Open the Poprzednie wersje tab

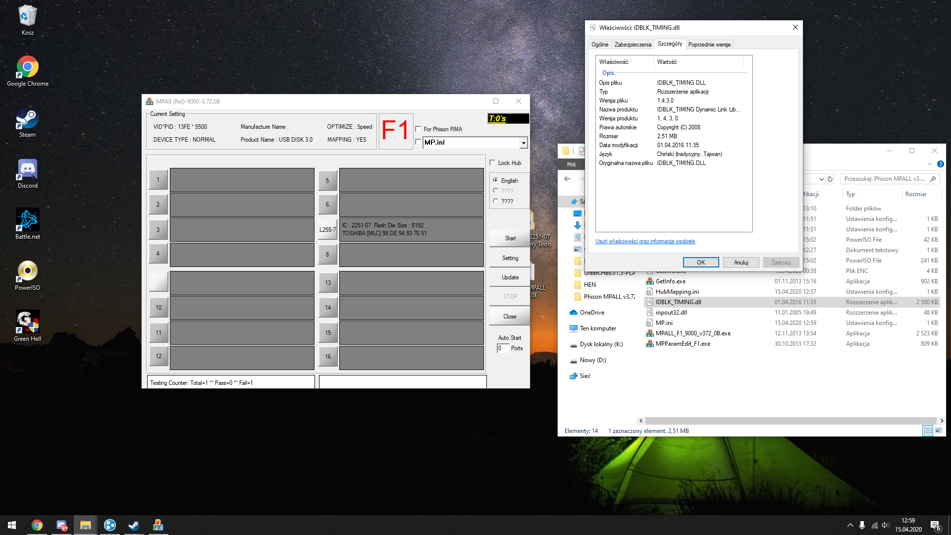pos(709,45)
